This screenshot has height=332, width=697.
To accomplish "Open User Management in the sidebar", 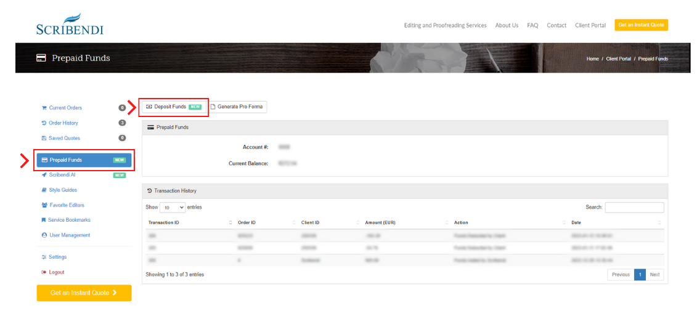I will point(70,235).
